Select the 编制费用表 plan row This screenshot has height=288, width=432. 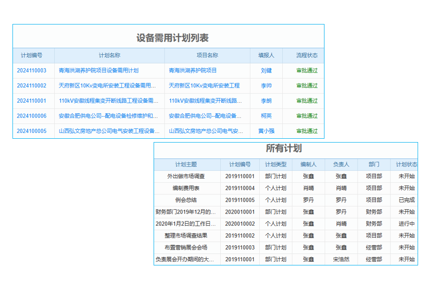click(x=187, y=188)
